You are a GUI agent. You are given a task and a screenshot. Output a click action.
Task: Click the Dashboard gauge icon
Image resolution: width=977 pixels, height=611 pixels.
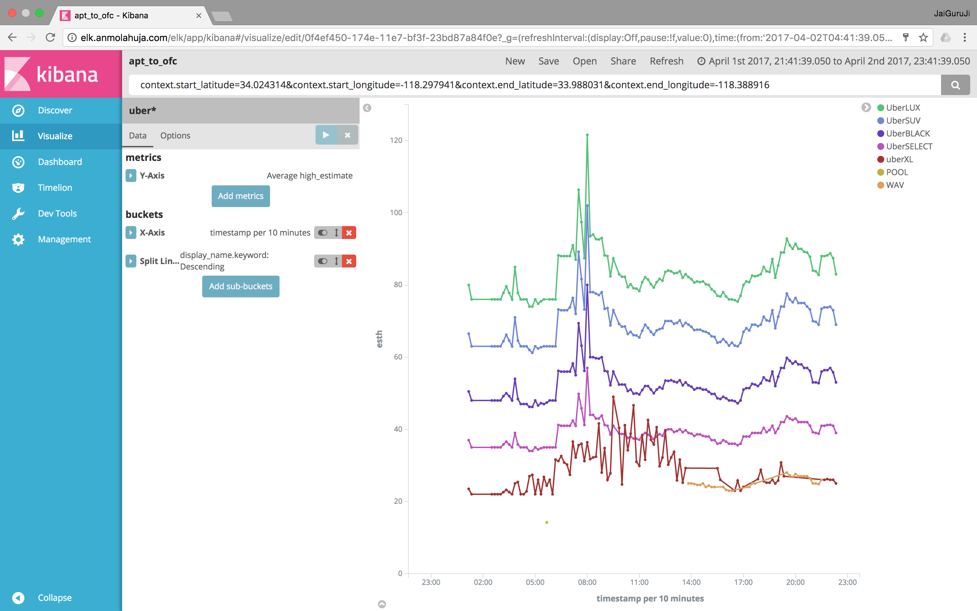18,162
